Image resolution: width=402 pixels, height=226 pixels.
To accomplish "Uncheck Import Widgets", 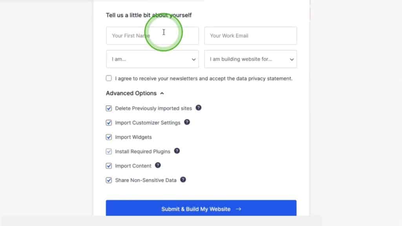I will point(109,137).
